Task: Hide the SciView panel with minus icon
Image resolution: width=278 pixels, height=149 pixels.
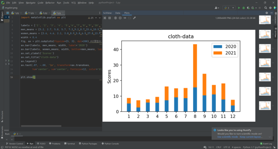Action: tap(272, 13)
